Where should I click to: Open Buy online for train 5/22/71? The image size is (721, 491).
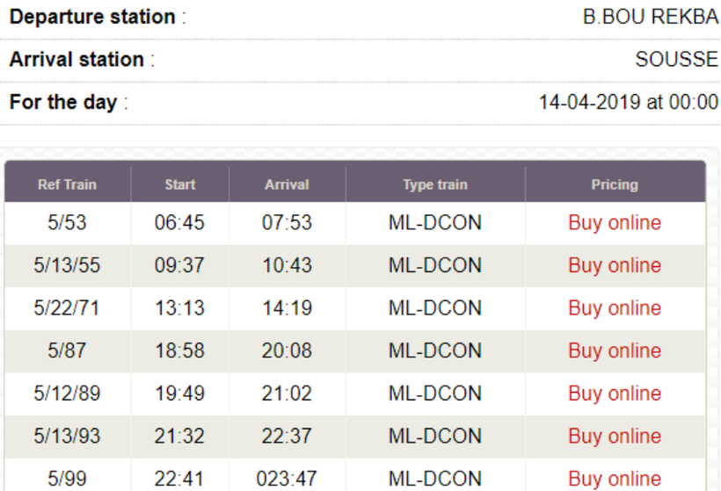615,308
